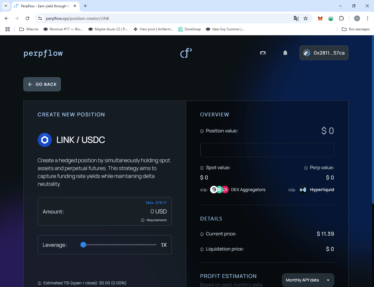This screenshot has height=287, width=374.
Task: Click the Leverage slider handle
Action: (83, 245)
